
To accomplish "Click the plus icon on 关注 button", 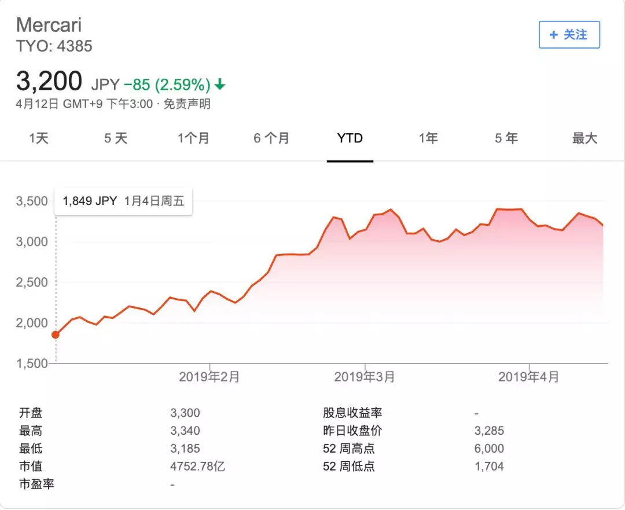I will point(554,35).
